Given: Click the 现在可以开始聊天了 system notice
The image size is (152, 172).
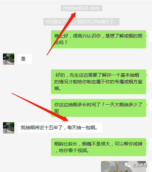Looking at the screenshot, I should click(81, 22).
